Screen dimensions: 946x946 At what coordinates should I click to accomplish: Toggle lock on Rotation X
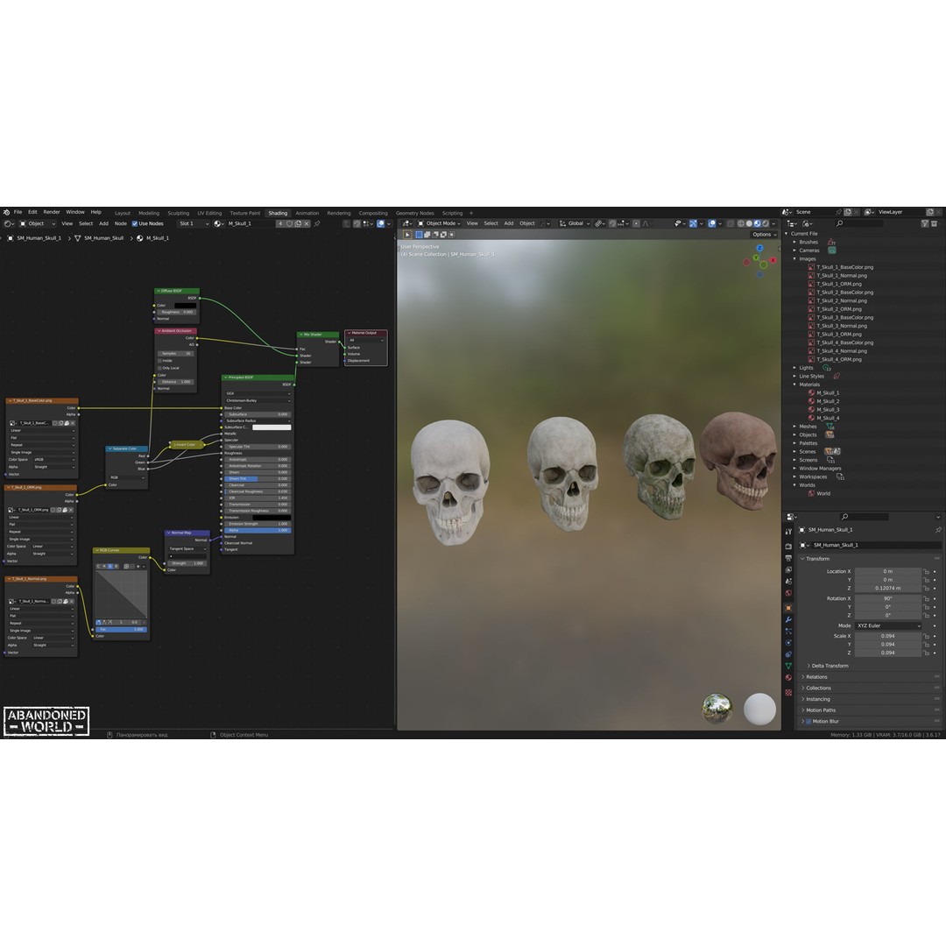coord(926,598)
